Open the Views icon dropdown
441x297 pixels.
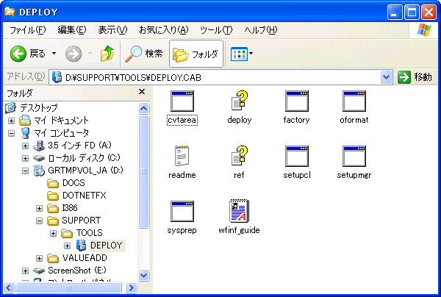pos(242,54)
